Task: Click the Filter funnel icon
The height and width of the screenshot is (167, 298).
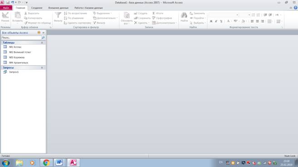Action: point(58,15)
